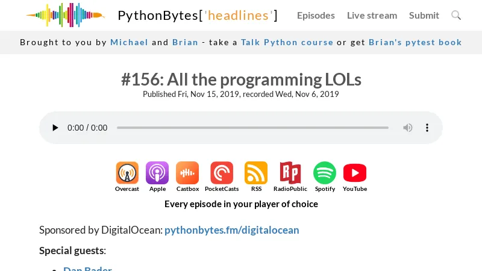Click the Python Bytes waveform logo
The image size is (482, 271).
point(64,15)
